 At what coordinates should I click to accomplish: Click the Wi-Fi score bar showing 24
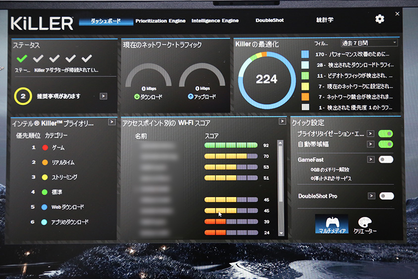coord(231,232)
